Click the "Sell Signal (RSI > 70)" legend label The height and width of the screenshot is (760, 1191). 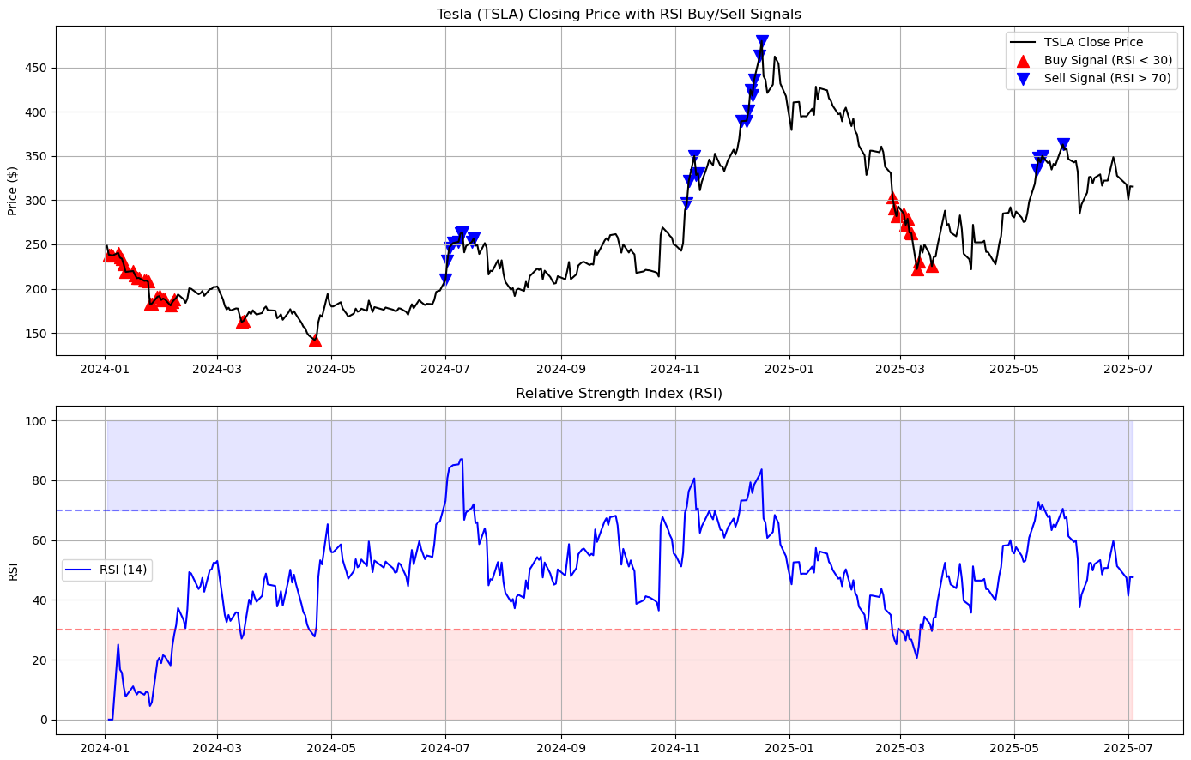click(1107, 78)
